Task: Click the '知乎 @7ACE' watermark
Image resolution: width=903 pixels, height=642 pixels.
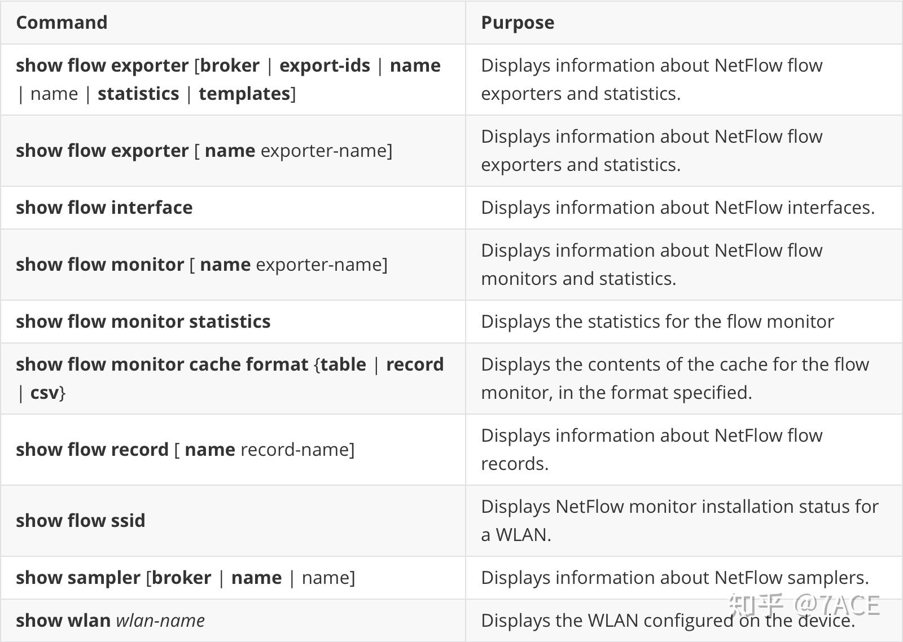Action: tap(804, 605)
